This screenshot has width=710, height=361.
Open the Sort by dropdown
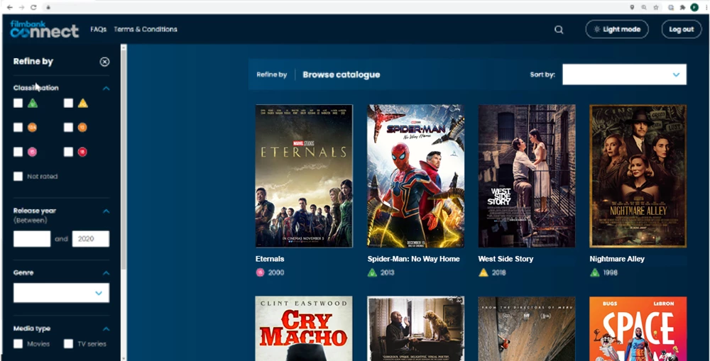624,74
